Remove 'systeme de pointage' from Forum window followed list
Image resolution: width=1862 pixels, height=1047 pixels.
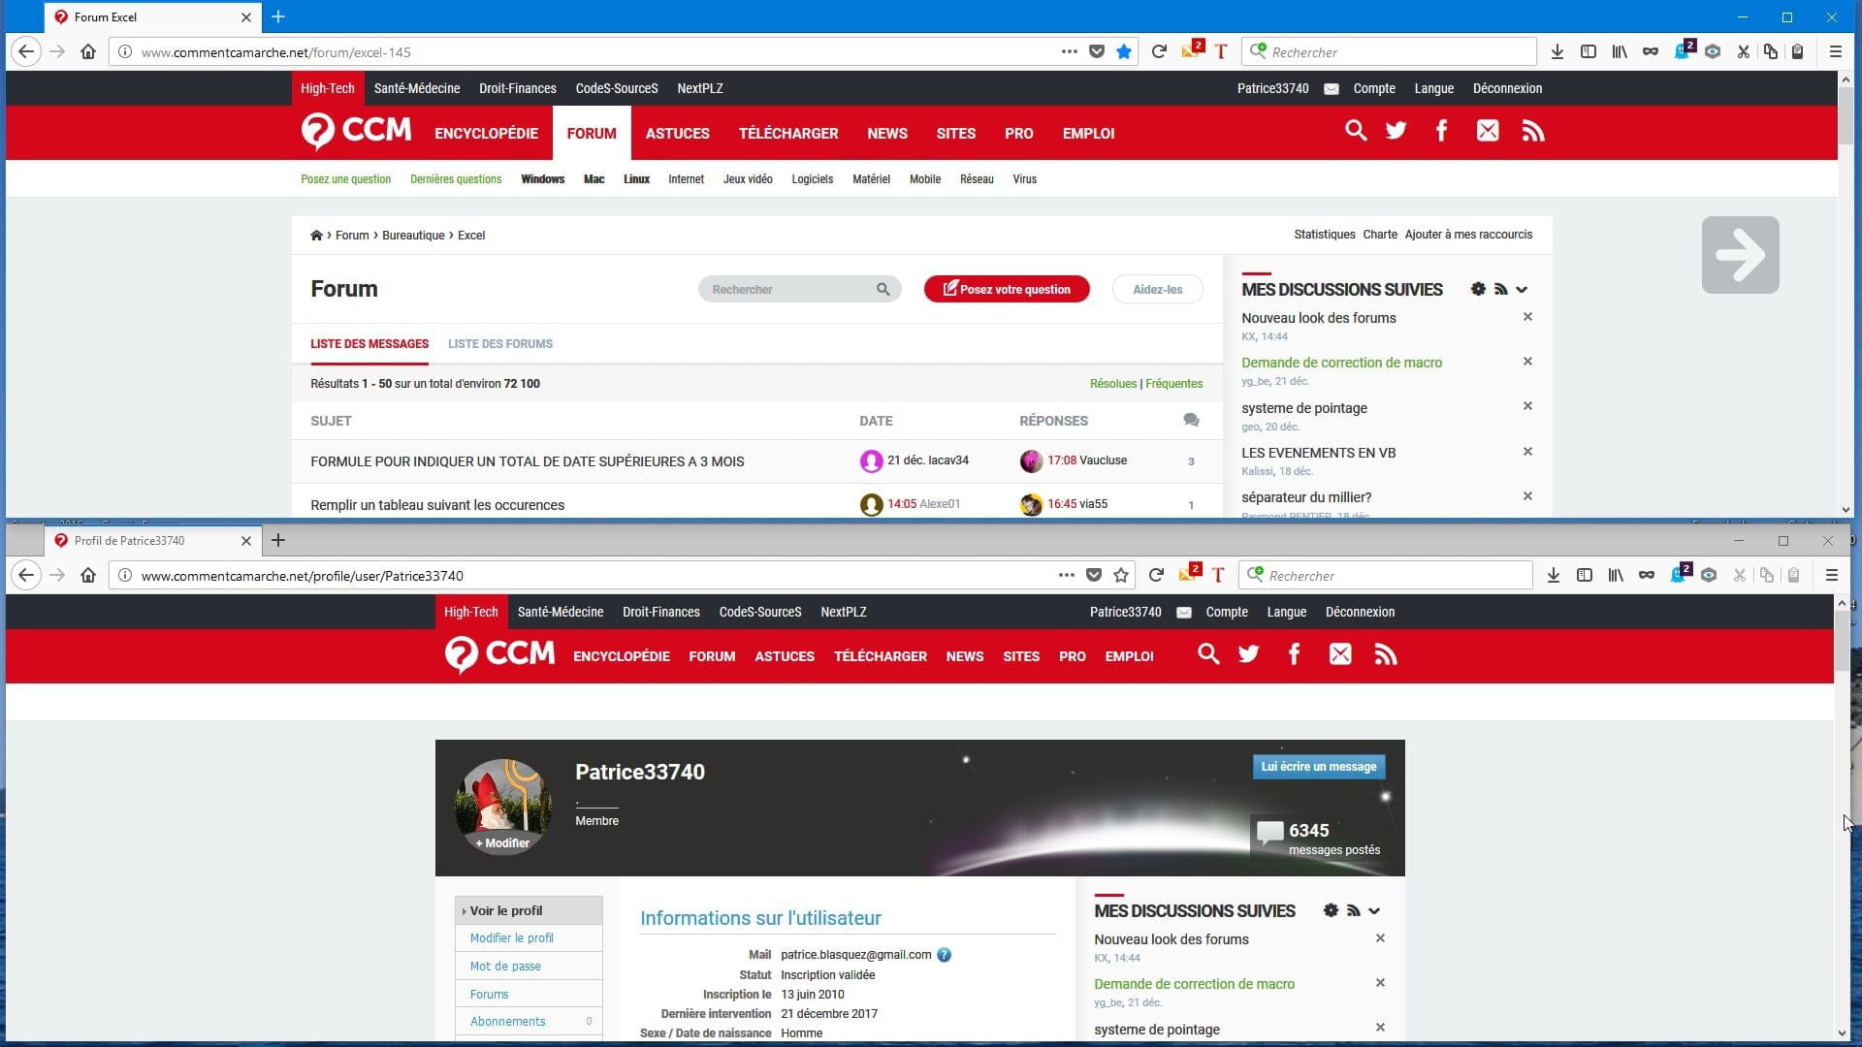tap(1527, 406)
